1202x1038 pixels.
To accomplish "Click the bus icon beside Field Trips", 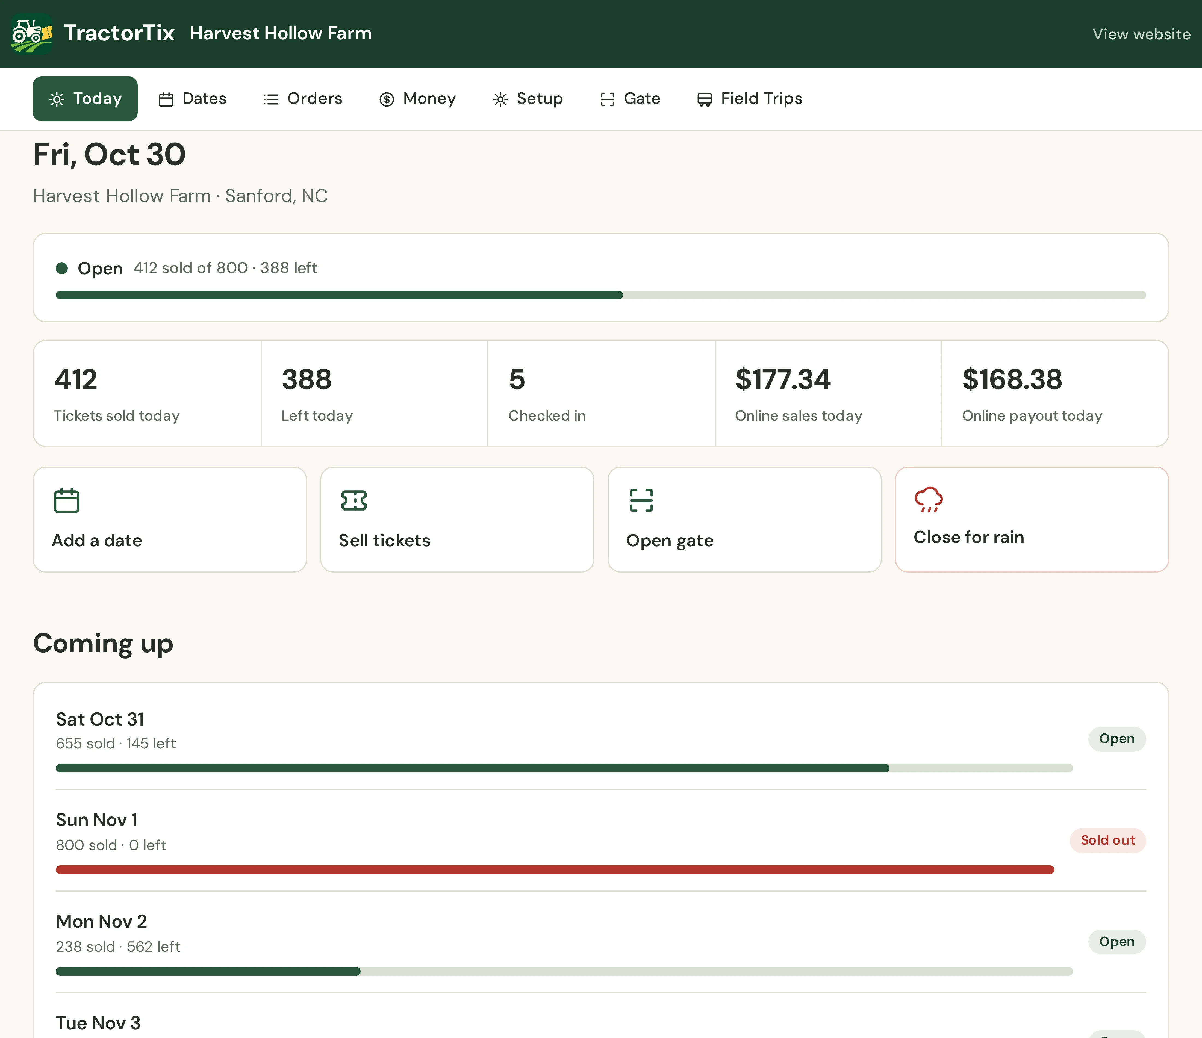I will pyautogui.click(x=705, y=99).
